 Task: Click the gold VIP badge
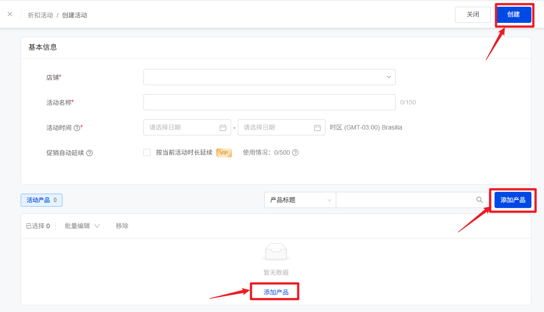coord(224,153)
